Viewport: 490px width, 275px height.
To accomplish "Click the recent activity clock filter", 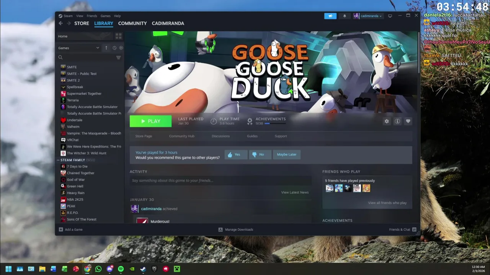I will [x=114, y=48].
